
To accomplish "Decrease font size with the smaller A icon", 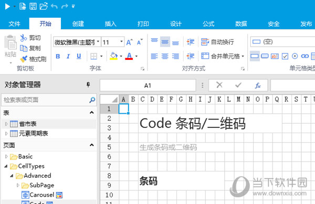I will (140, 42).
